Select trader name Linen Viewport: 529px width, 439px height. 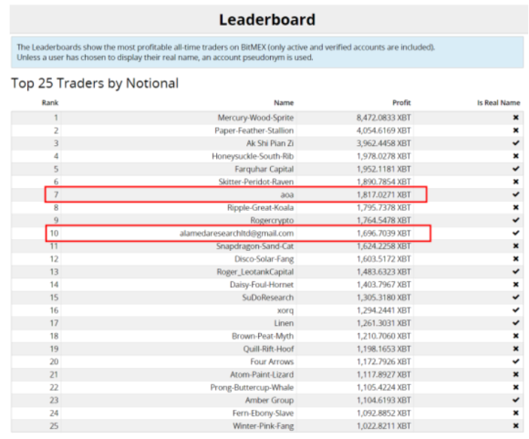(x=284, y=323)
